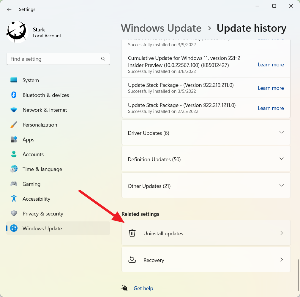
Task: Select Personalization label
Action: [40, 125]
